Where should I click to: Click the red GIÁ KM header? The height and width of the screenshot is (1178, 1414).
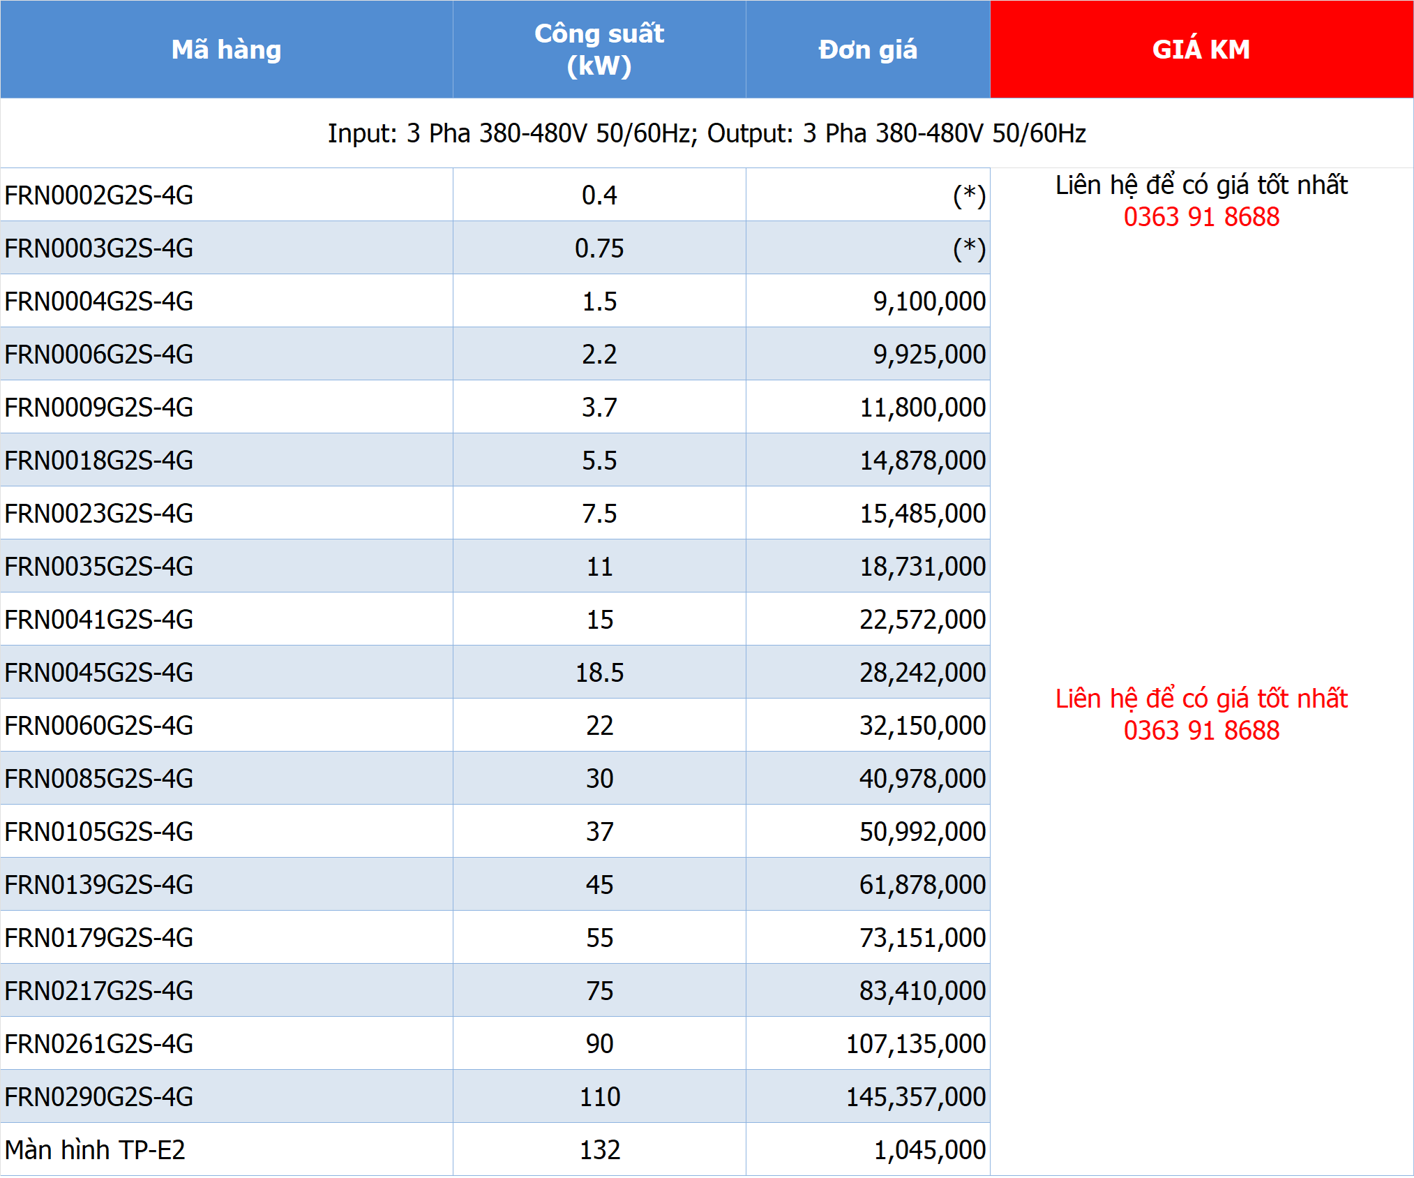coord(1201,50)
